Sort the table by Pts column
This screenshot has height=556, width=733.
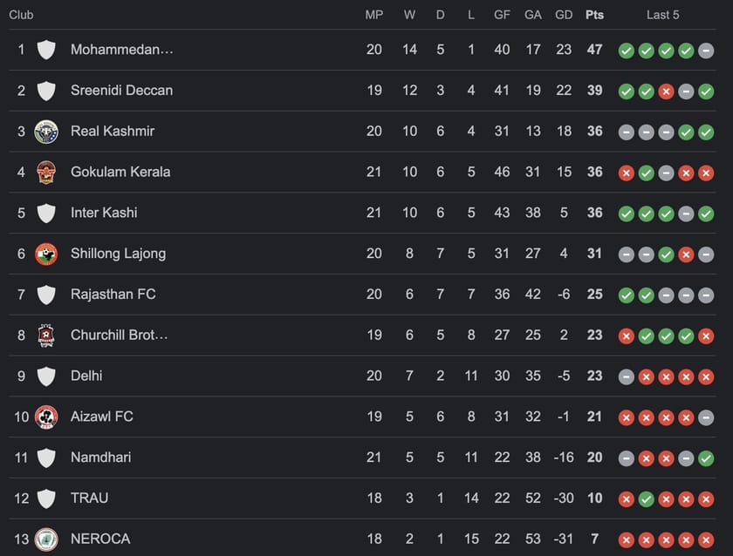(594, 14)
